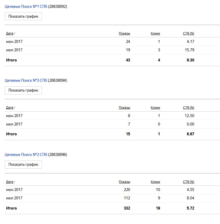Show graph for campaign 28638892
This screenshot has width=220, height=224.
[23, 16]
